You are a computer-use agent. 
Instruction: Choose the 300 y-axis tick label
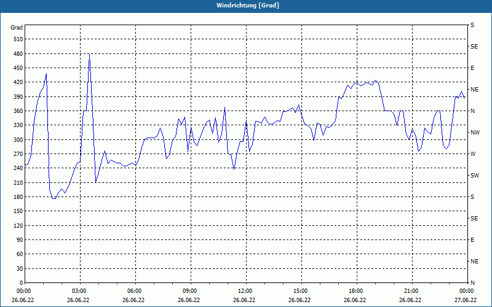[18, 140]
